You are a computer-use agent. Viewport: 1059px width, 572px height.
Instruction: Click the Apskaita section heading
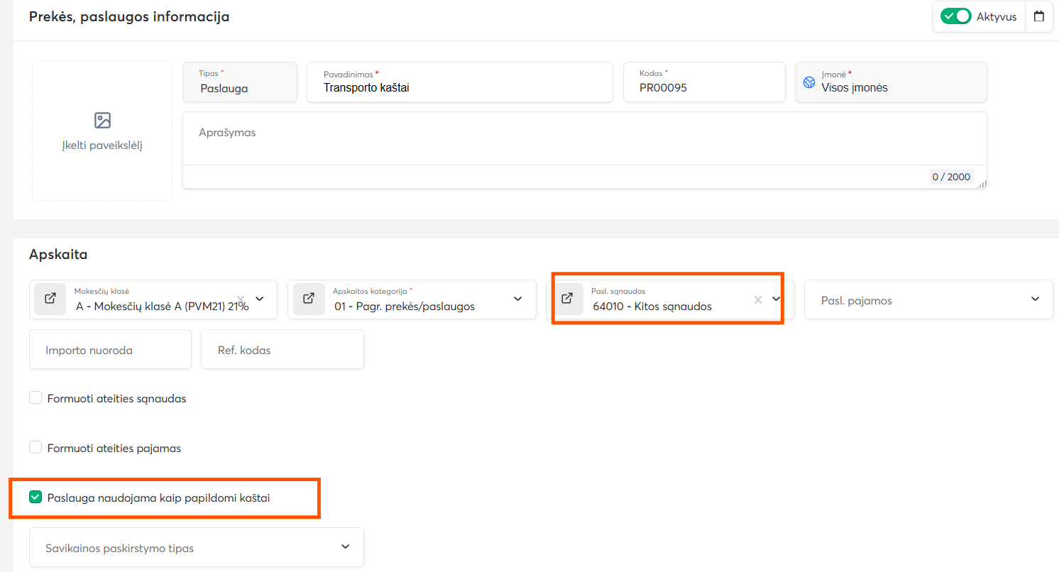[x=58, y=254]
